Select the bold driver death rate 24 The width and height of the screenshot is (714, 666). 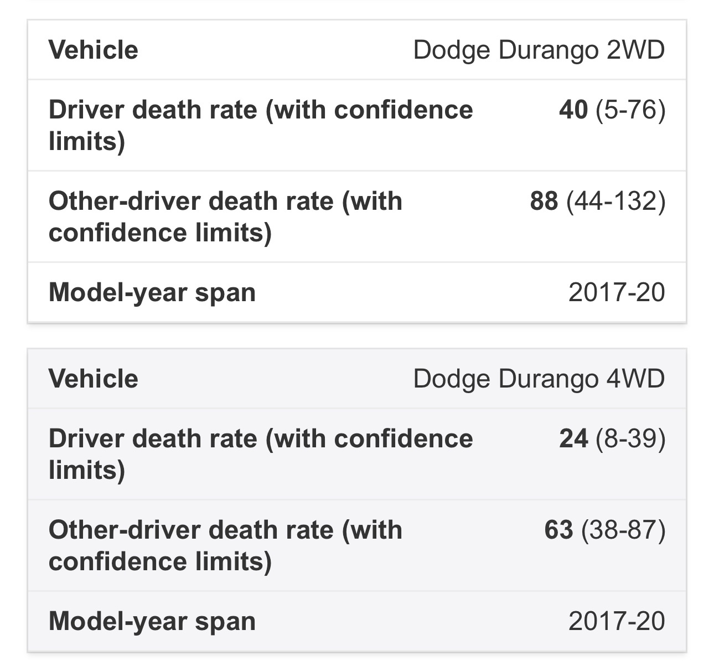coord(573,438)
